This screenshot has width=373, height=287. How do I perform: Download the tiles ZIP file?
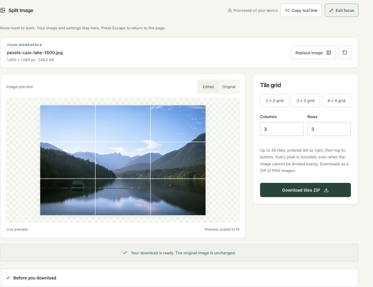(305, 190)
